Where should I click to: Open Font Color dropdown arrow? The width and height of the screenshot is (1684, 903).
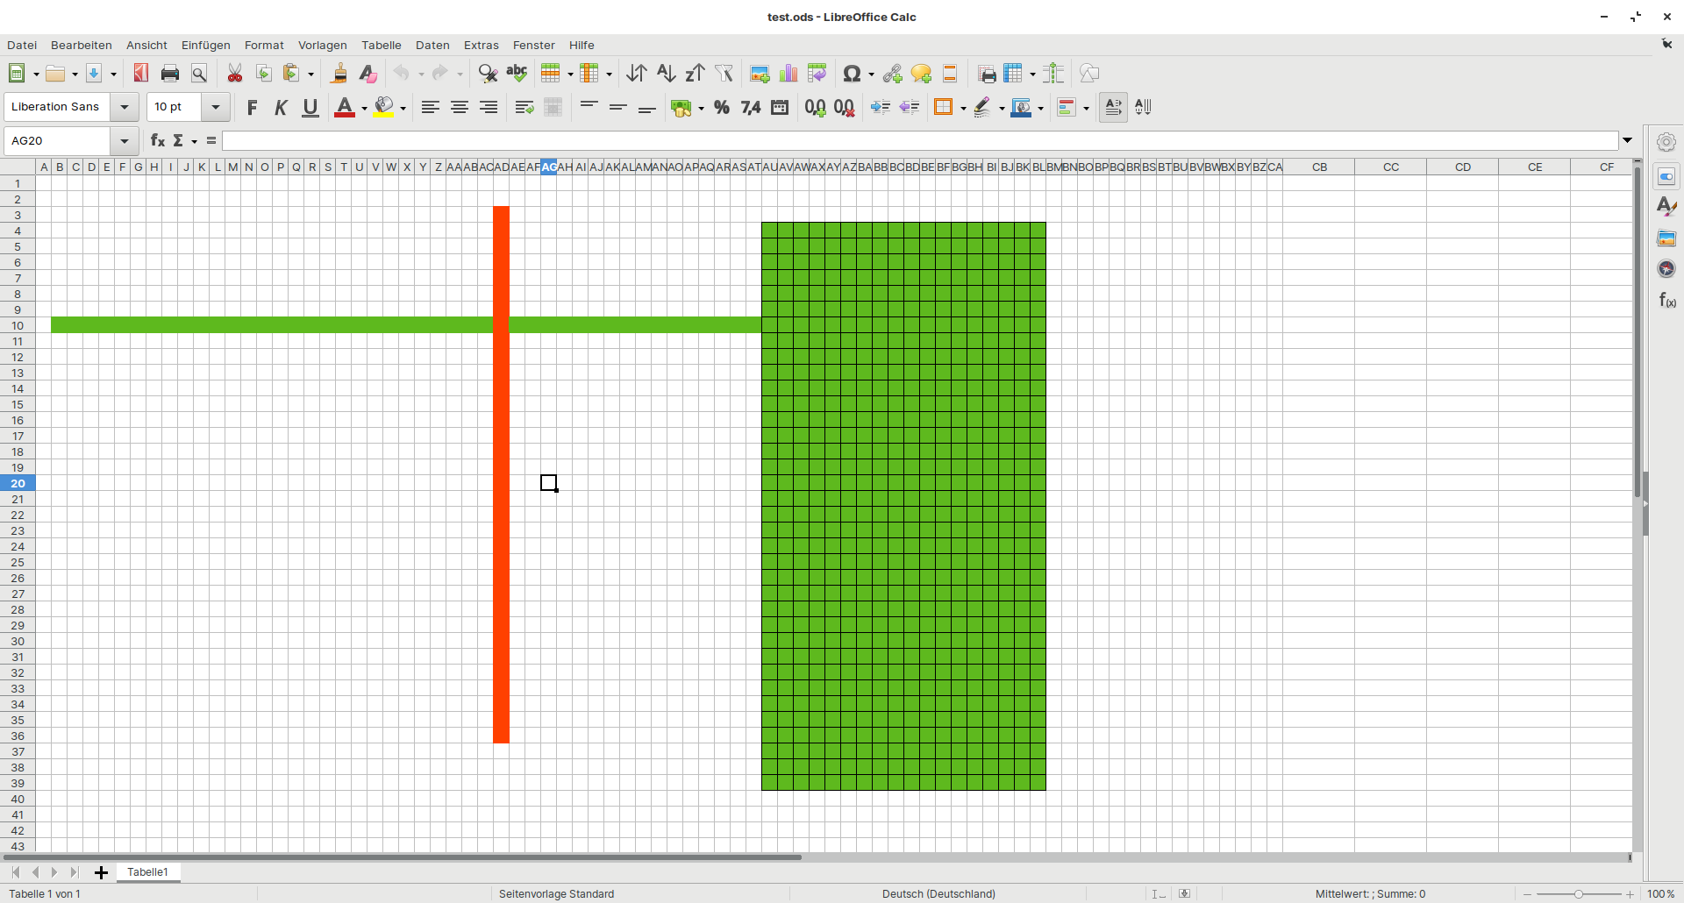[x=364, y=108]
